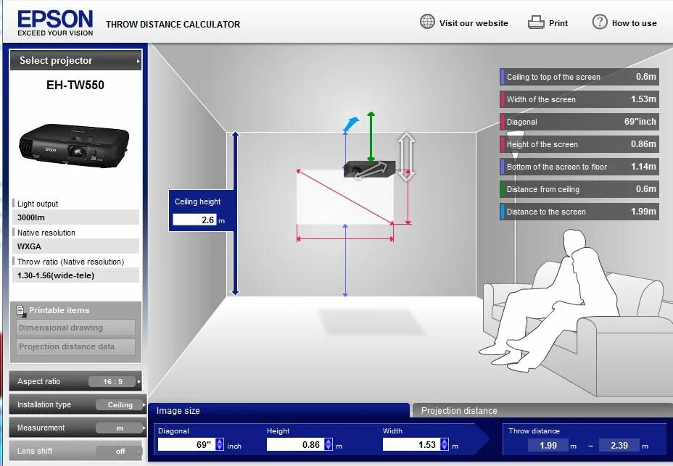
Task: Click the Bottom of the screen to floor row
Action: pos(579,167)
